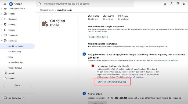Viewport: 188px width, 104px height.
Task: Expand the Bảo mật menu arrow
Action: pyautogui.click(x=2, y=25)
